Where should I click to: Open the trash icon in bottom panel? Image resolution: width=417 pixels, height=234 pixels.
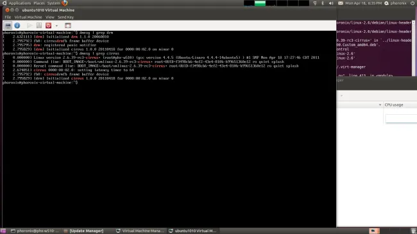pos(413,231)
